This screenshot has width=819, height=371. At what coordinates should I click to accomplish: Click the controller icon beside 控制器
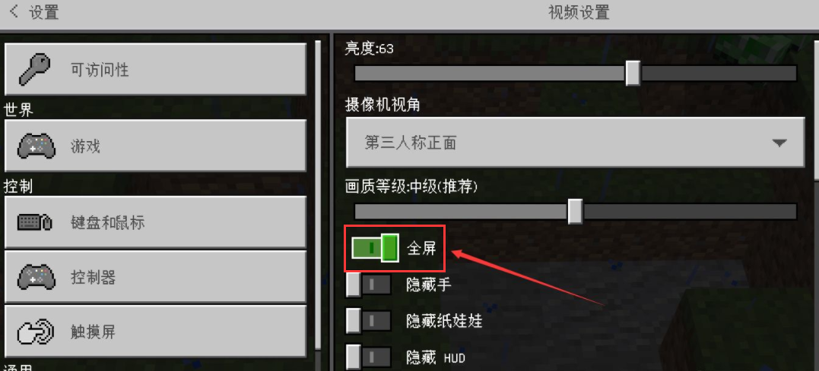[x=36, y=277]
